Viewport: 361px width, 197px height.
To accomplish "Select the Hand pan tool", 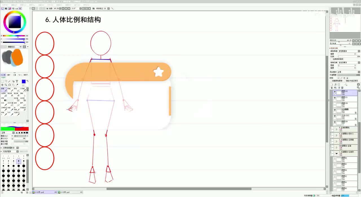I will tap(13, 85).
